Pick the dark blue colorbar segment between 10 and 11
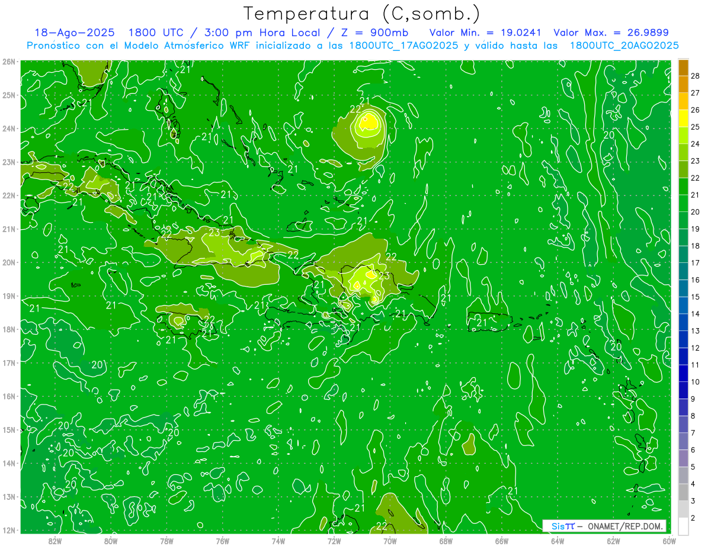This screenshot has width=711, height=549. tap(683, 374)
